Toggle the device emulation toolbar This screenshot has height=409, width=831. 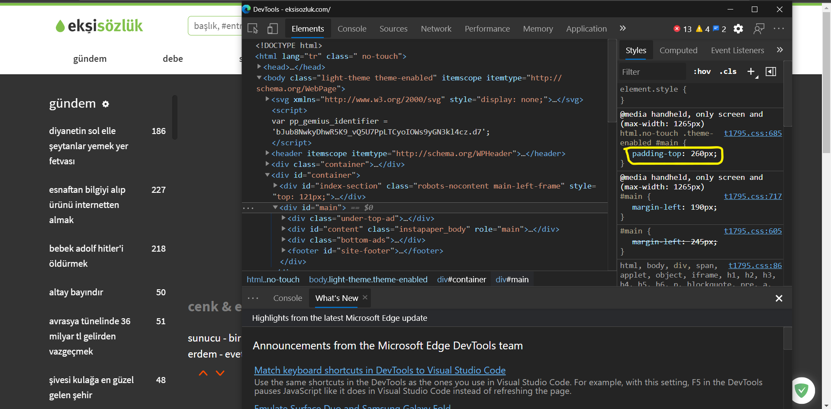point(272,28)
